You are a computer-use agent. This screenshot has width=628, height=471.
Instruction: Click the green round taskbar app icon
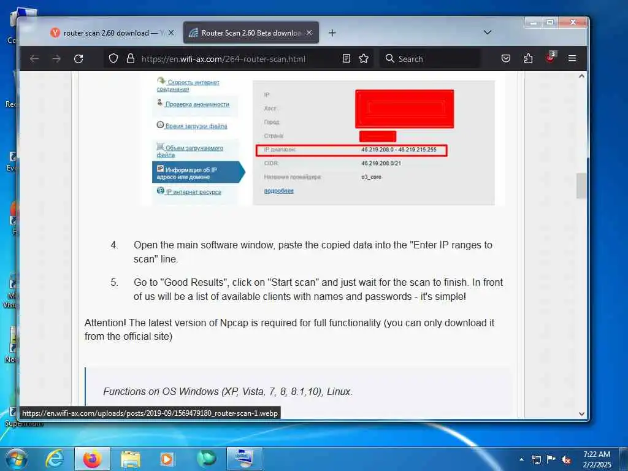tap(206, 459)
